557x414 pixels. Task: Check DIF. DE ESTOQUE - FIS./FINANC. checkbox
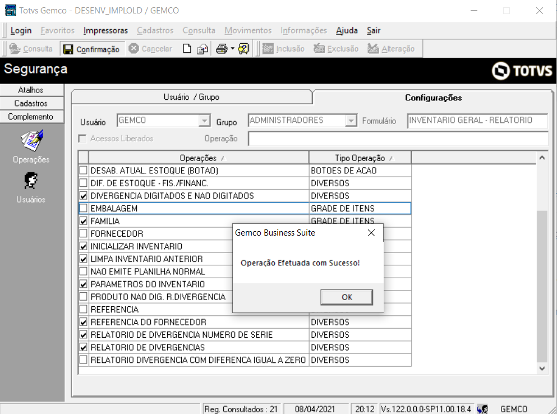pyautogui.click(x=84, y=183)
